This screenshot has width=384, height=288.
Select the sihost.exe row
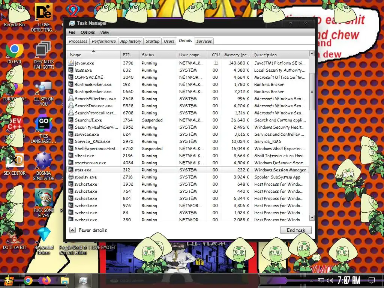(187, 156)
